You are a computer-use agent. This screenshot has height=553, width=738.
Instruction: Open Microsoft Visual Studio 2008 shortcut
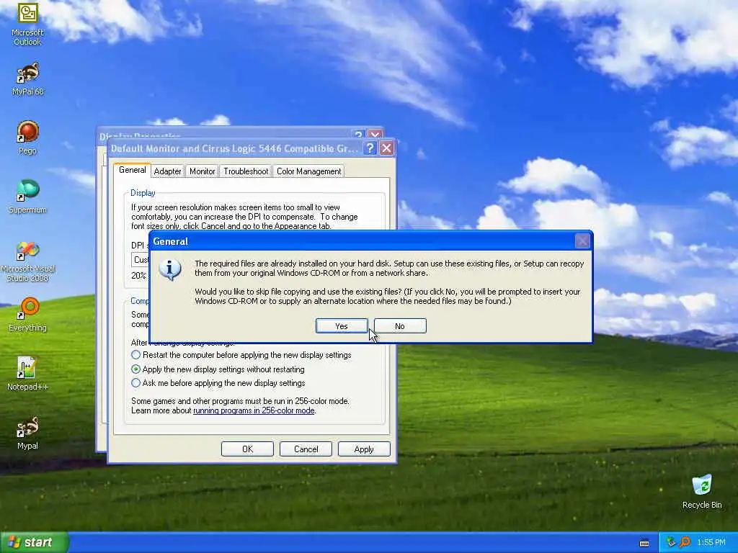(27, 261)
